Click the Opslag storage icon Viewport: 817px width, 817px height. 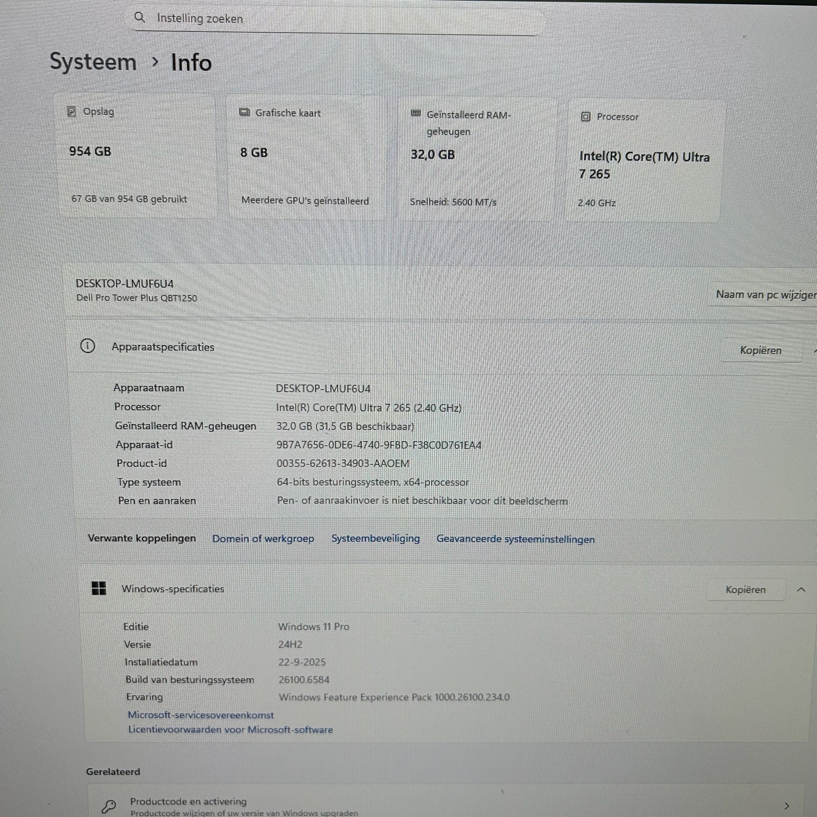[x=71, y=112]
